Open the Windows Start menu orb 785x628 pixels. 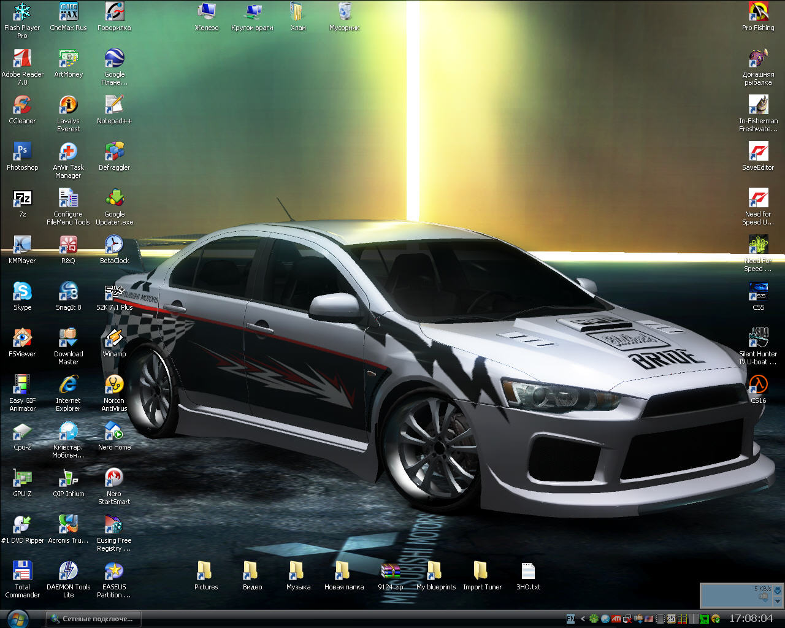point(18,618)
